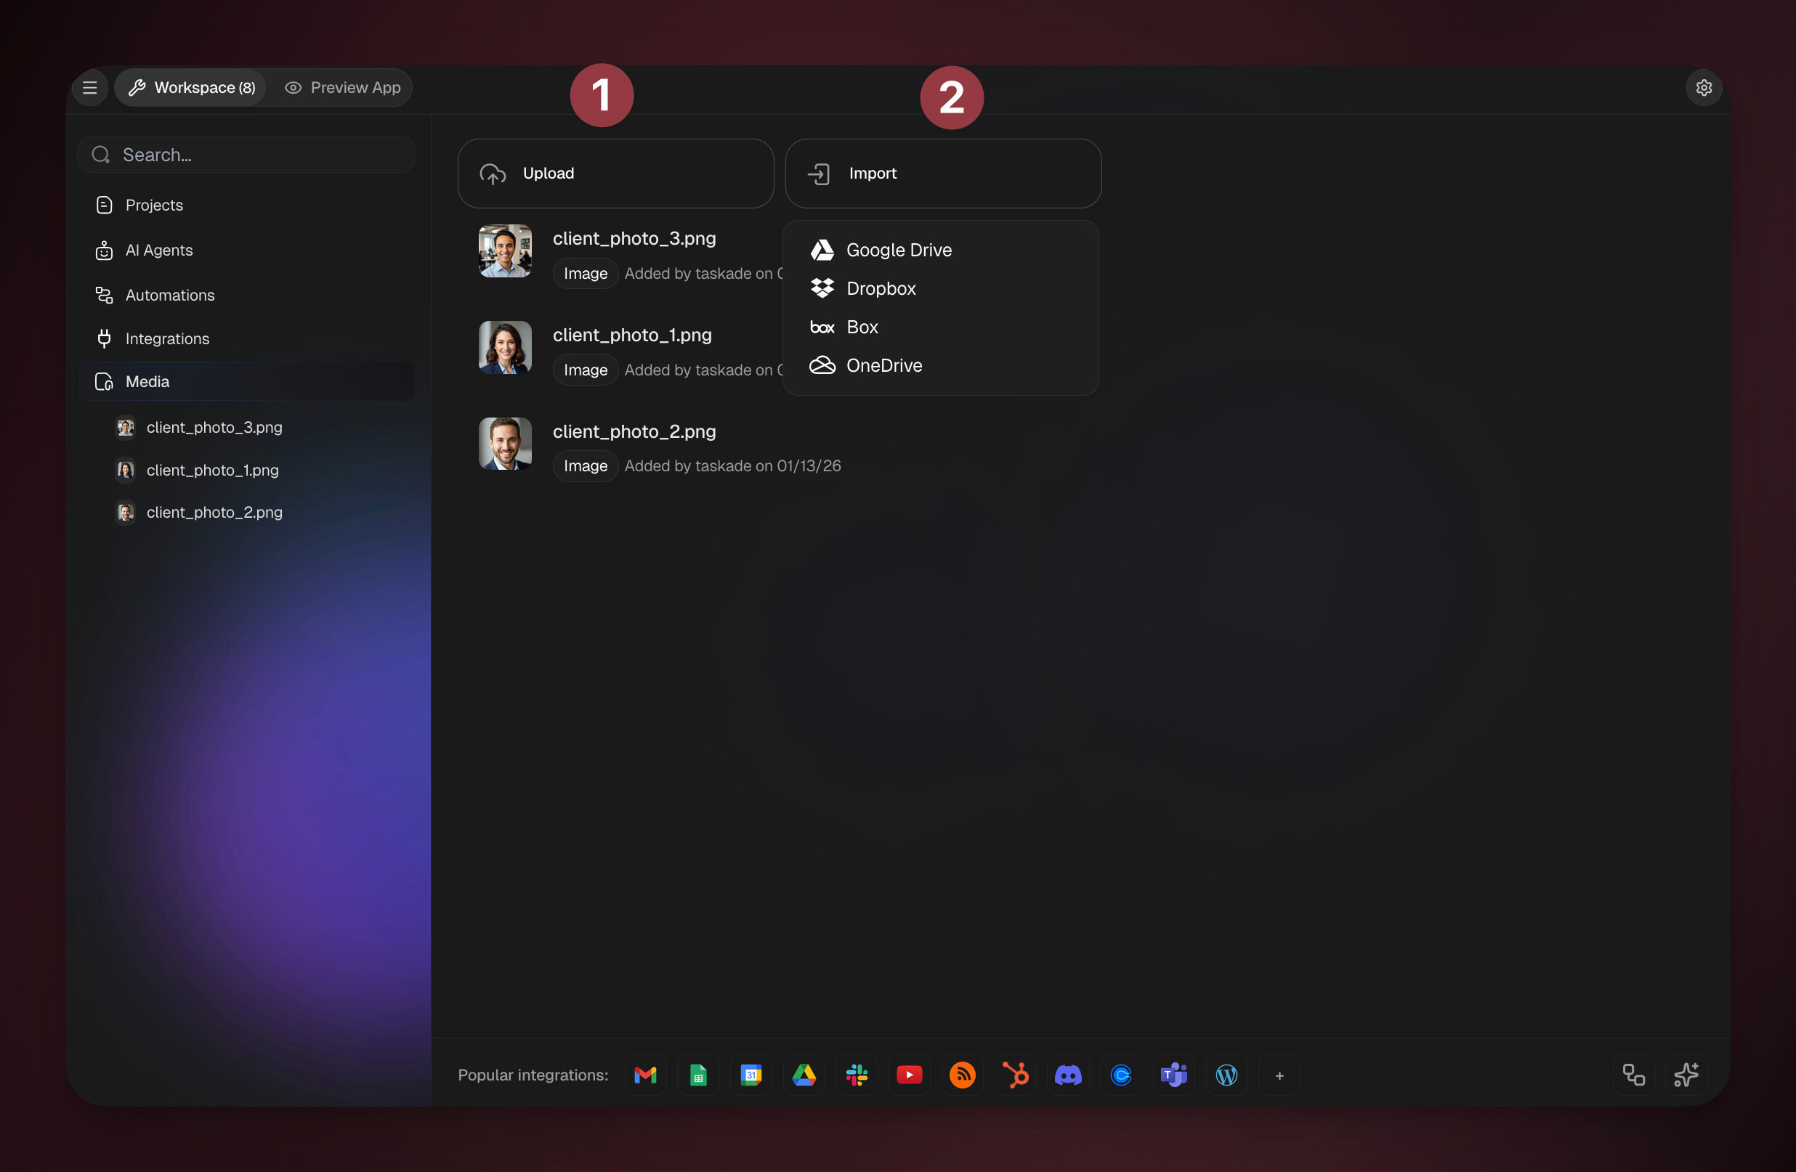Expand more integrations with plus button
The width and height of the screenshot is (1796, 1172).
tap(1279, 1075)
